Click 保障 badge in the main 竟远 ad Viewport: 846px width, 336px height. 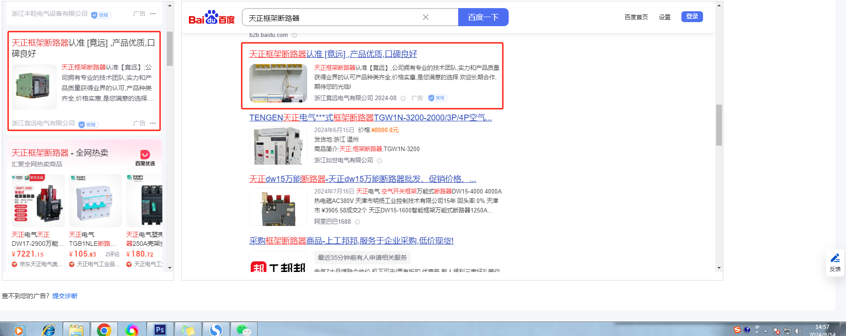437,98
